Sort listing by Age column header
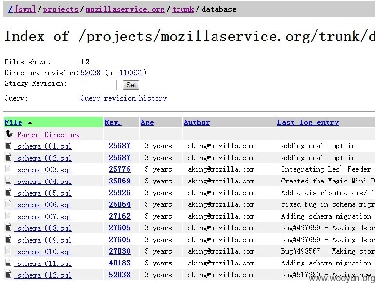The width and height of the screenshot is (375, 283). pyautogui.click(x=147, y=122)
